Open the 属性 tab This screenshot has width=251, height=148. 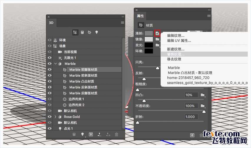[140, 16]
